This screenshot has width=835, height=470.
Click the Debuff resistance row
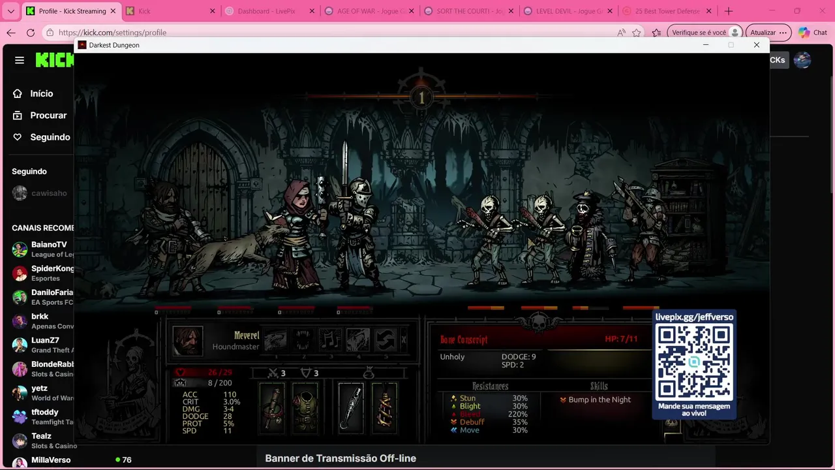[489, 422]
